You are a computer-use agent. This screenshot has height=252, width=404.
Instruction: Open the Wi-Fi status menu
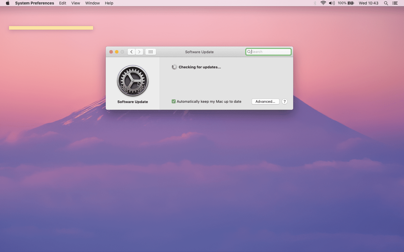click(323, 3)
